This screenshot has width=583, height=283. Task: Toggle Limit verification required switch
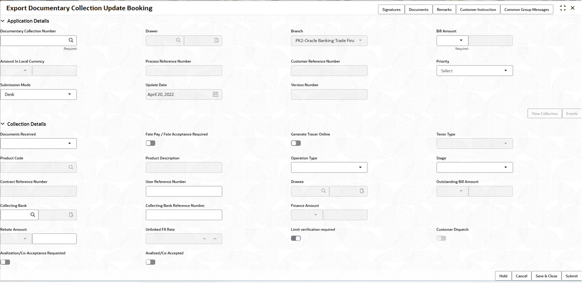tap(296, 238)
